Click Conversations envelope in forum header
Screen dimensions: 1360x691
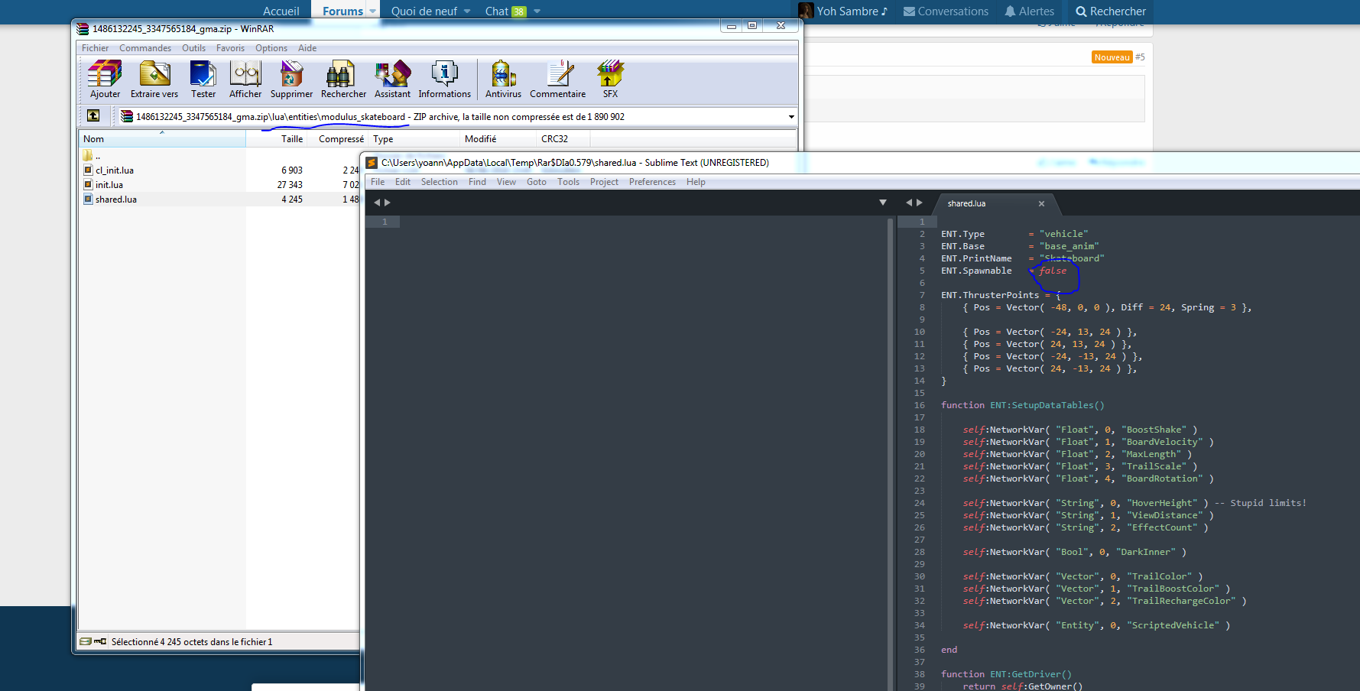(x=946, y=11)
